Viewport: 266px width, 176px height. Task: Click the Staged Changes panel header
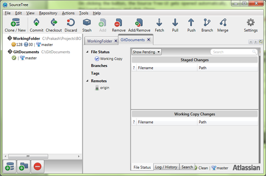(x=194, y=60)
